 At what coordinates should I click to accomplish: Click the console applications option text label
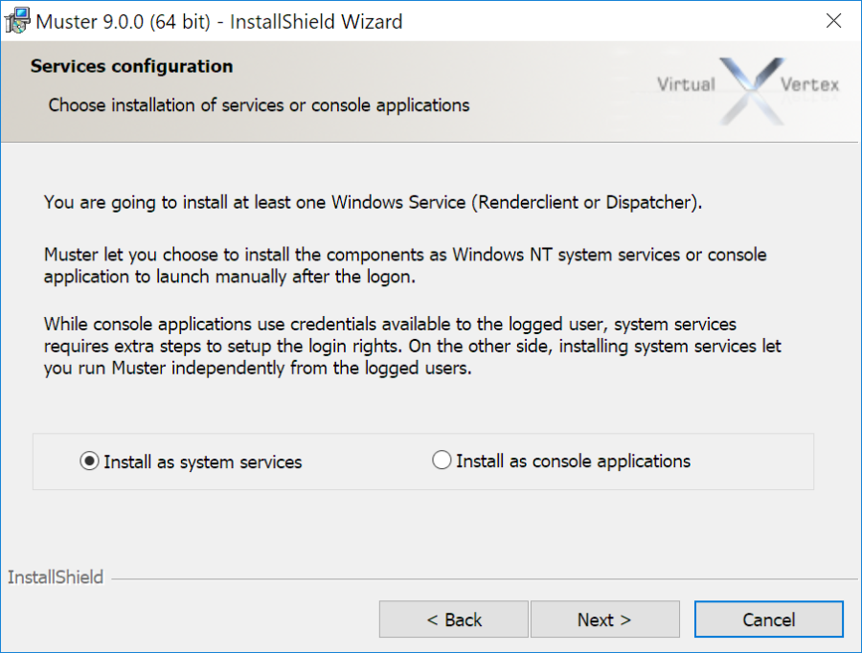pos(572,461)
